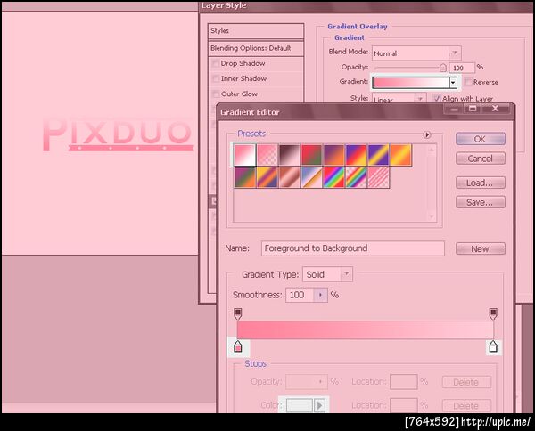Enable the Outer Glow effect checkbox
535x431 pixels.
tap(215, 94)
